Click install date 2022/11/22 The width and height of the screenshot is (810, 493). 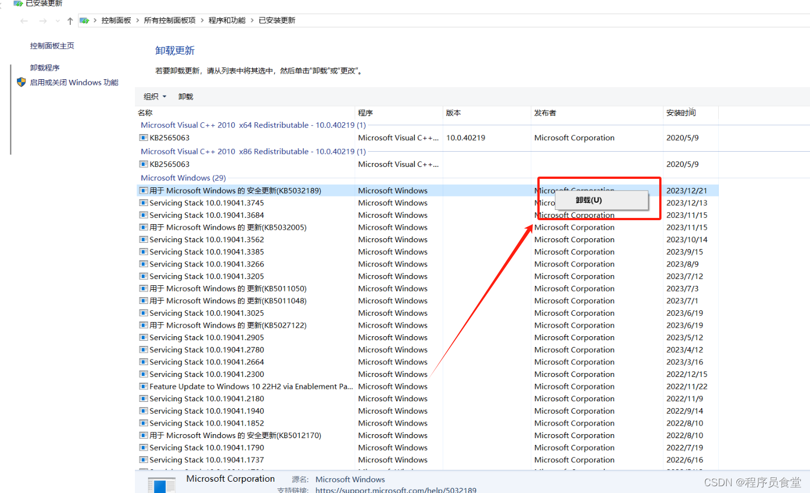[686, 387]
